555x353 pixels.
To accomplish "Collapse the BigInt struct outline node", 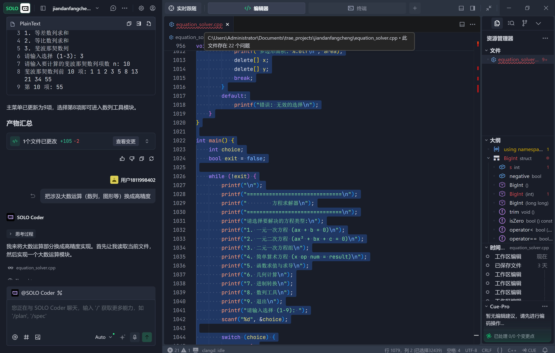I will (488, 158).
